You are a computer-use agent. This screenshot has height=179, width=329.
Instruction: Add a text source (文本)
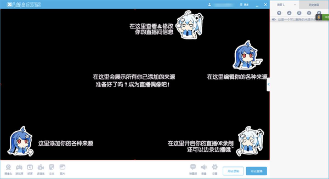(52, 169)
